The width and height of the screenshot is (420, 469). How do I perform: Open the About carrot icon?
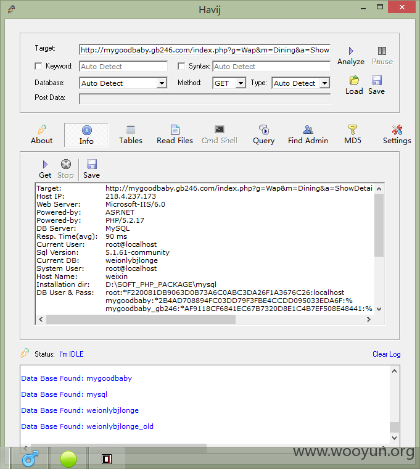point(42,130)
